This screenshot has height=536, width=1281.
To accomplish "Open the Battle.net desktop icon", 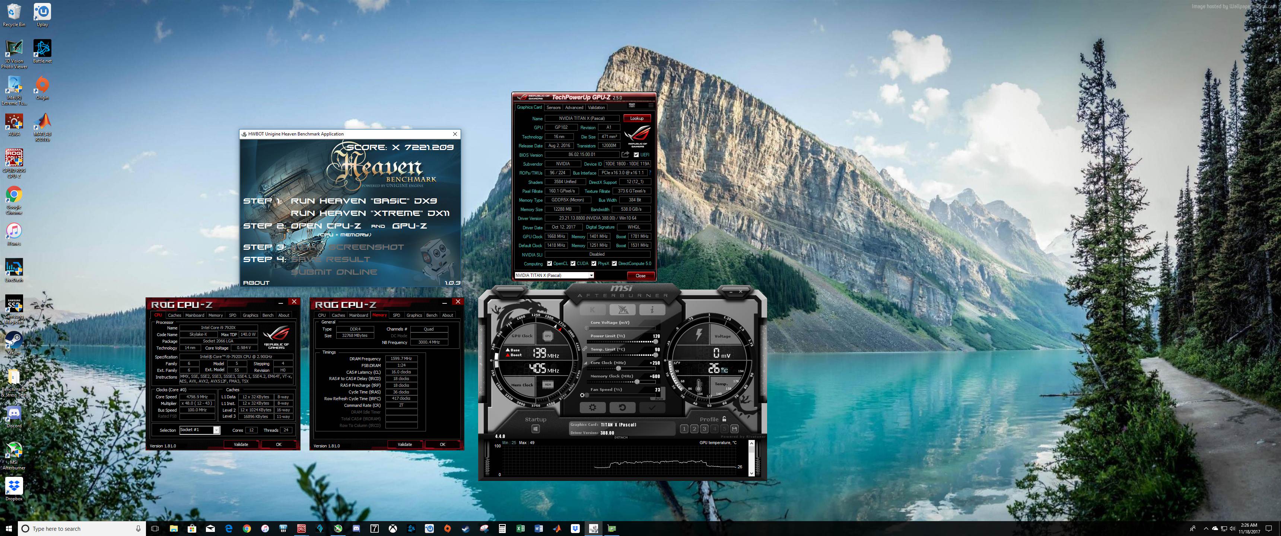I will [x=42, y=51].
